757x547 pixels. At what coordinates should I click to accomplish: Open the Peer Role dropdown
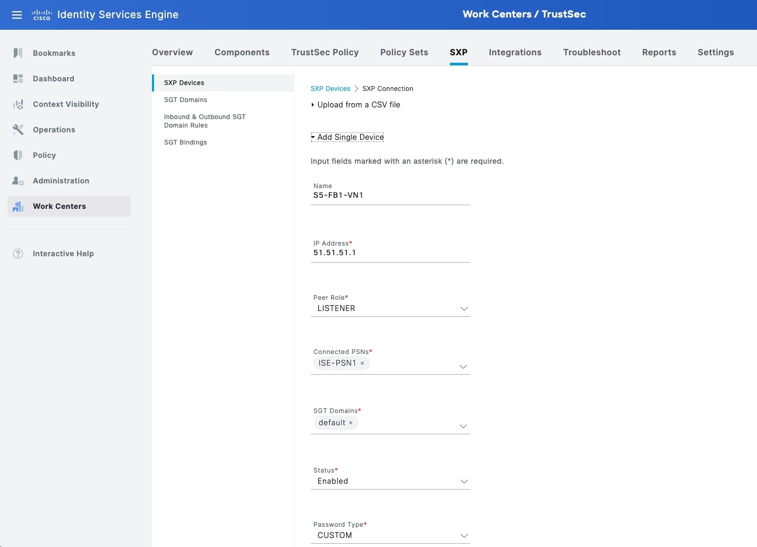pyautogui.click(x=390, y=308)
